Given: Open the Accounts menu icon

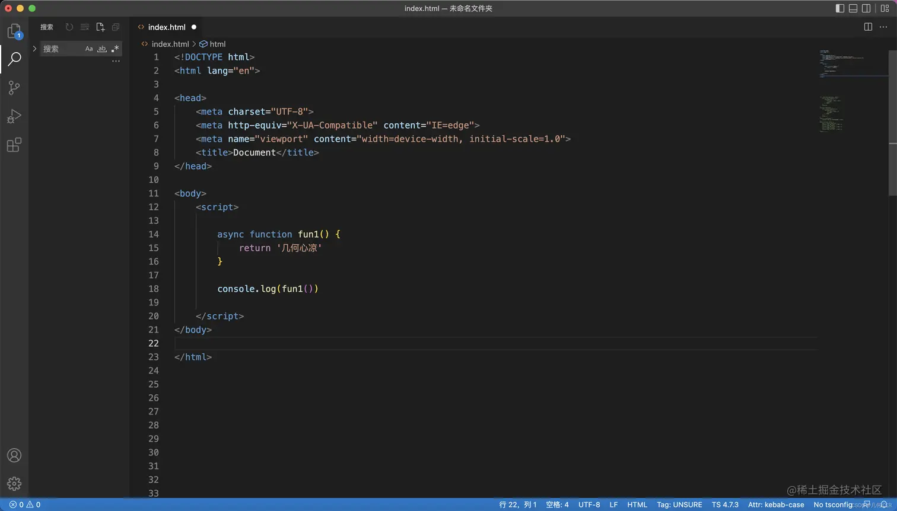Looking at the screenshot, I should tap(14, 455).
